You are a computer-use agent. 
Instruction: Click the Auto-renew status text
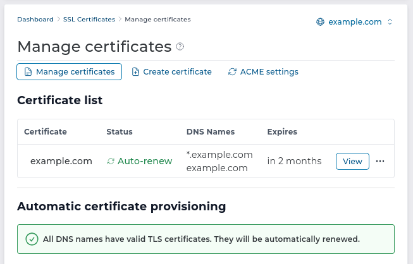(145, 161)
